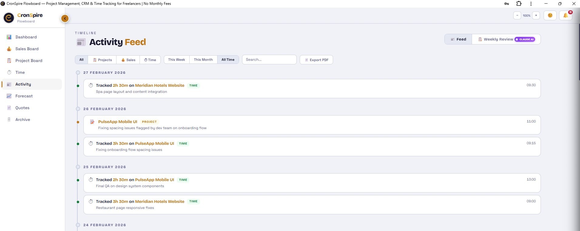The height and width of the screenshot is (231, 580).
Task: Filter feed by Projects
Action: pyautogui.click(x=103, y=60)
